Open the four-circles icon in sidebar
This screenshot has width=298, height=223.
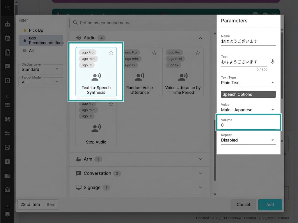click(7, 119)
